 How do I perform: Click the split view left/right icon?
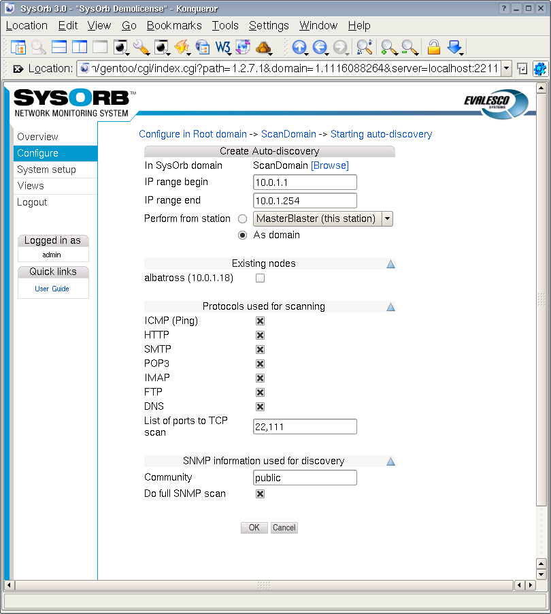click(80, 48)
